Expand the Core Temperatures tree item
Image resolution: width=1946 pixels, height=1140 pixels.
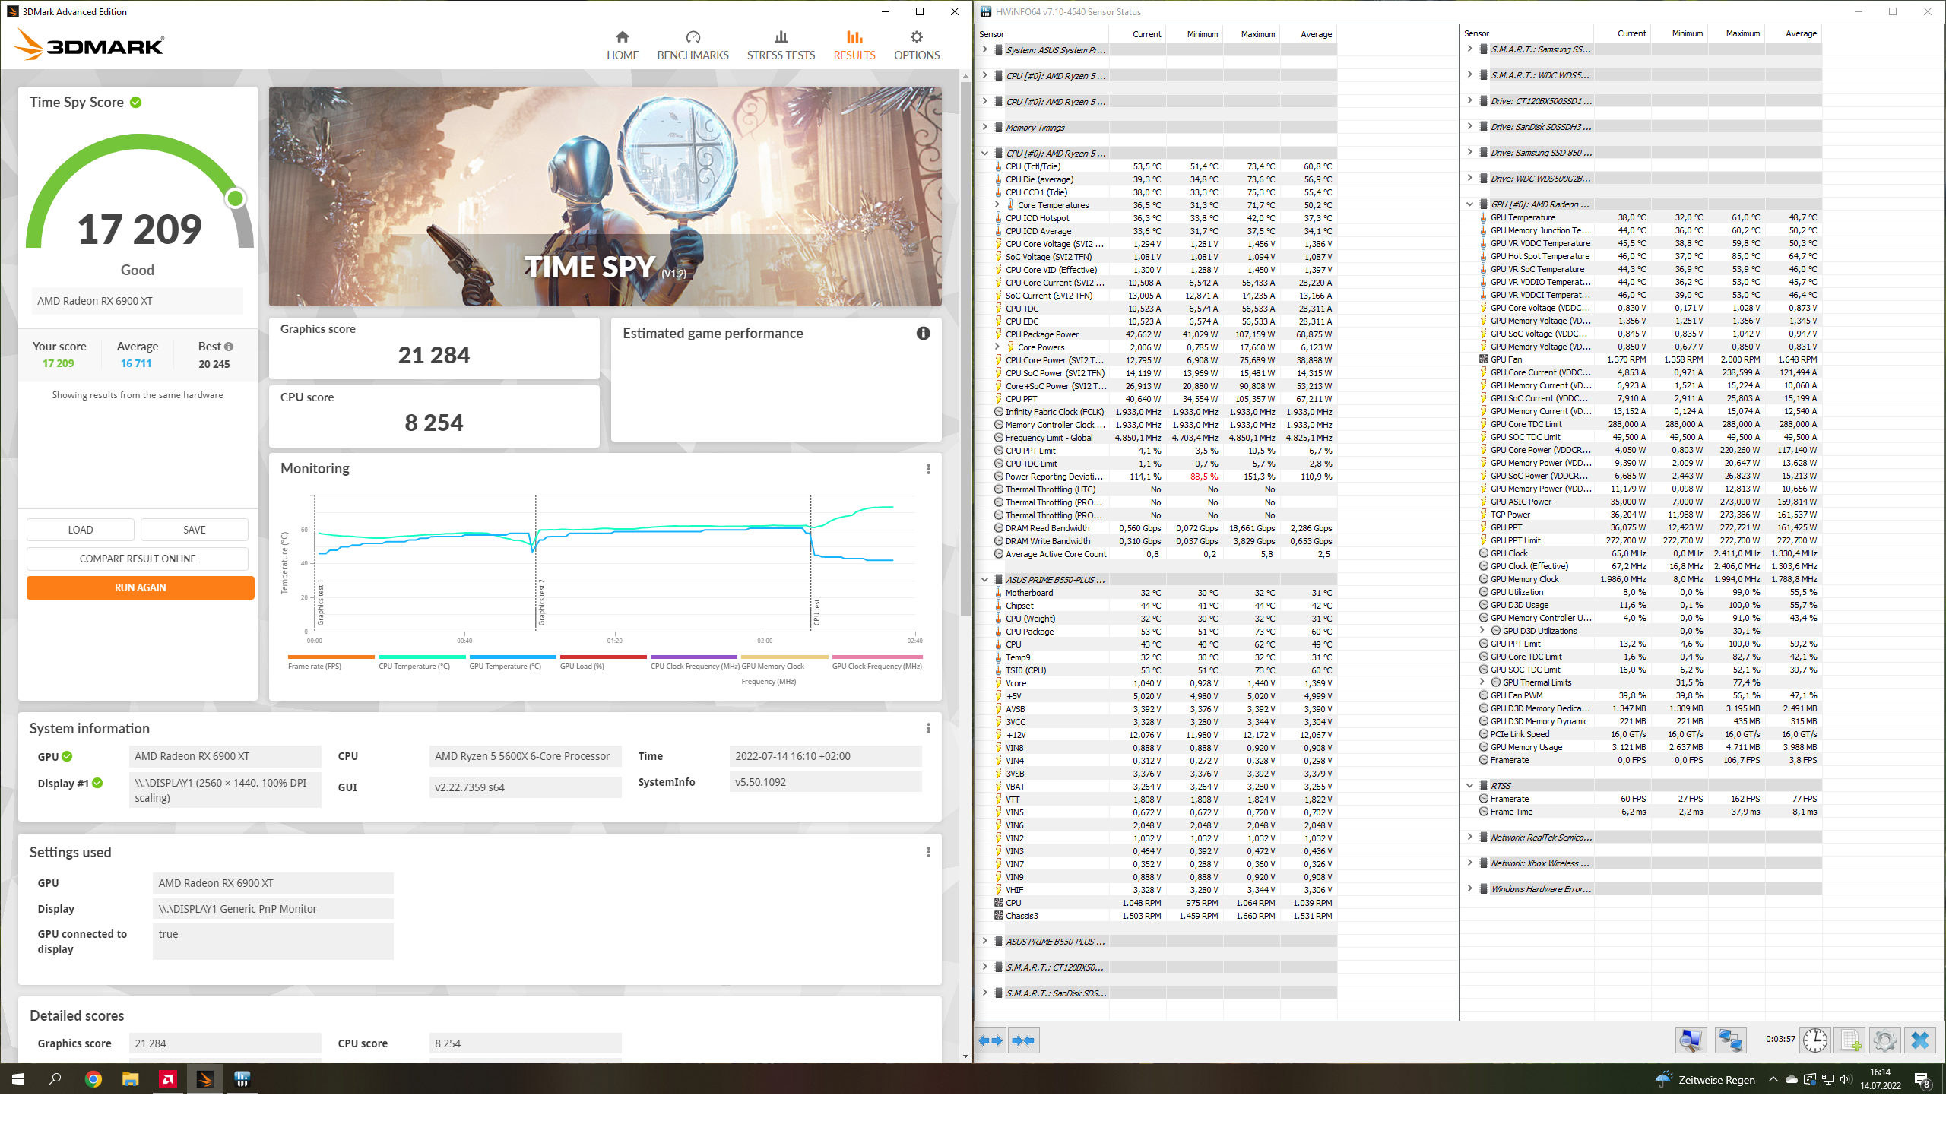point(997,205)
